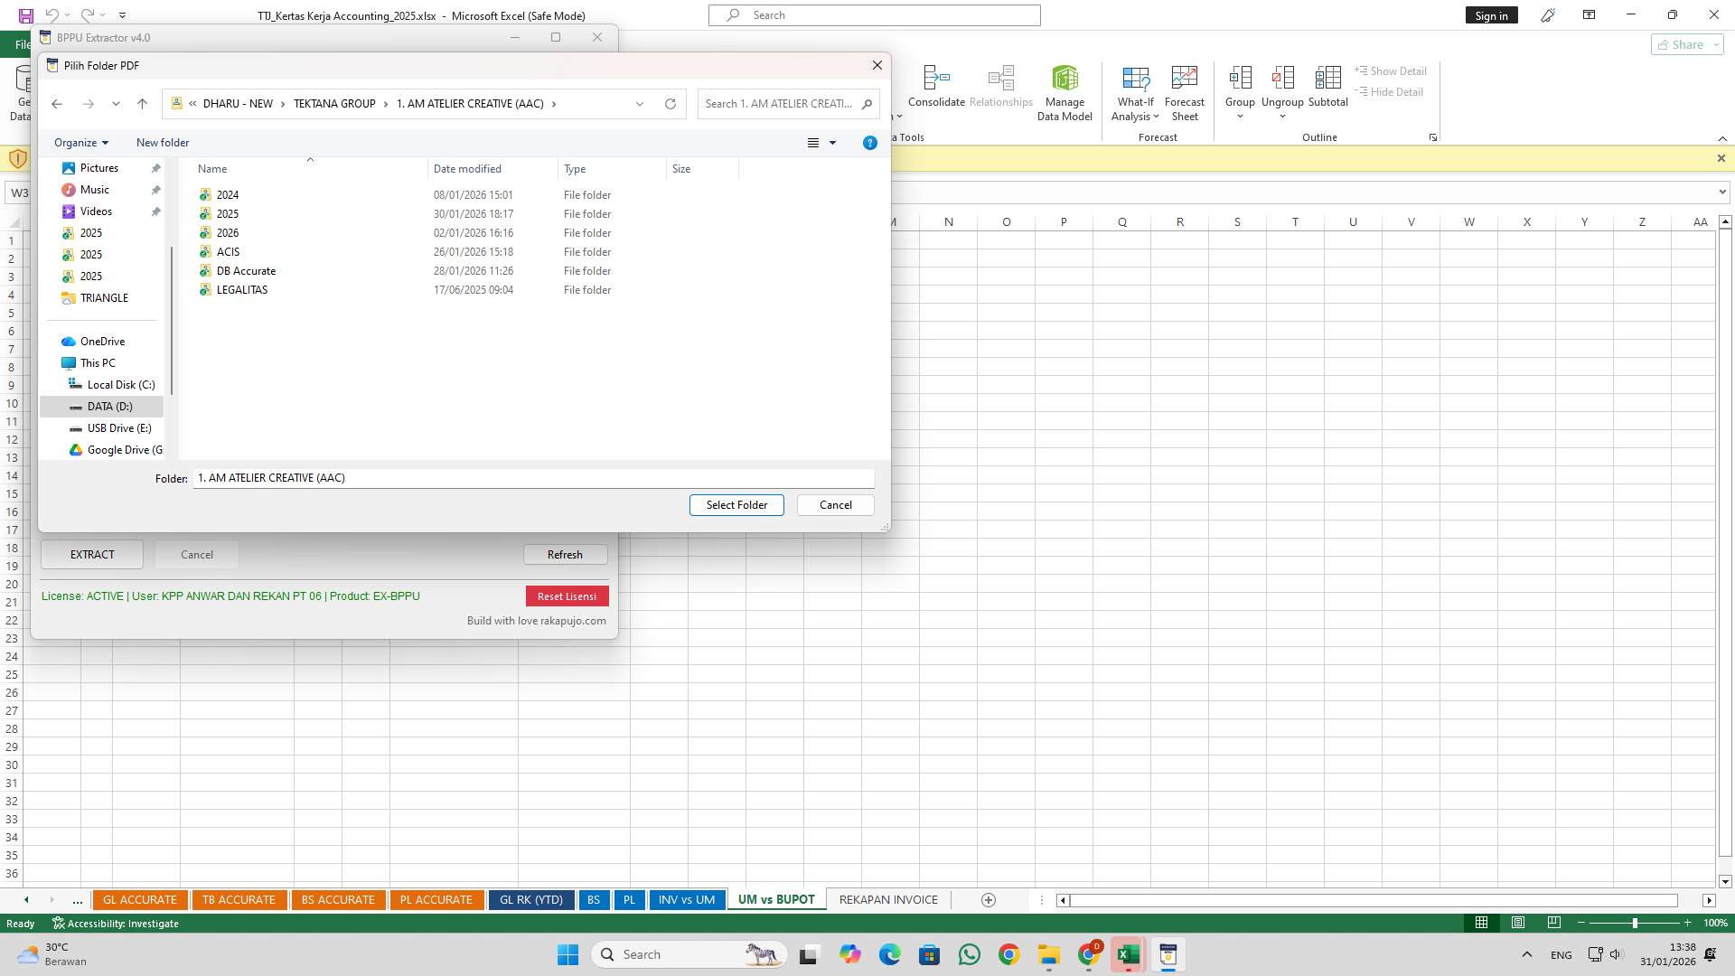Adjust the zoom slider in the status bar
This screenshot has width=1735, height=976.
[1634, 923]
